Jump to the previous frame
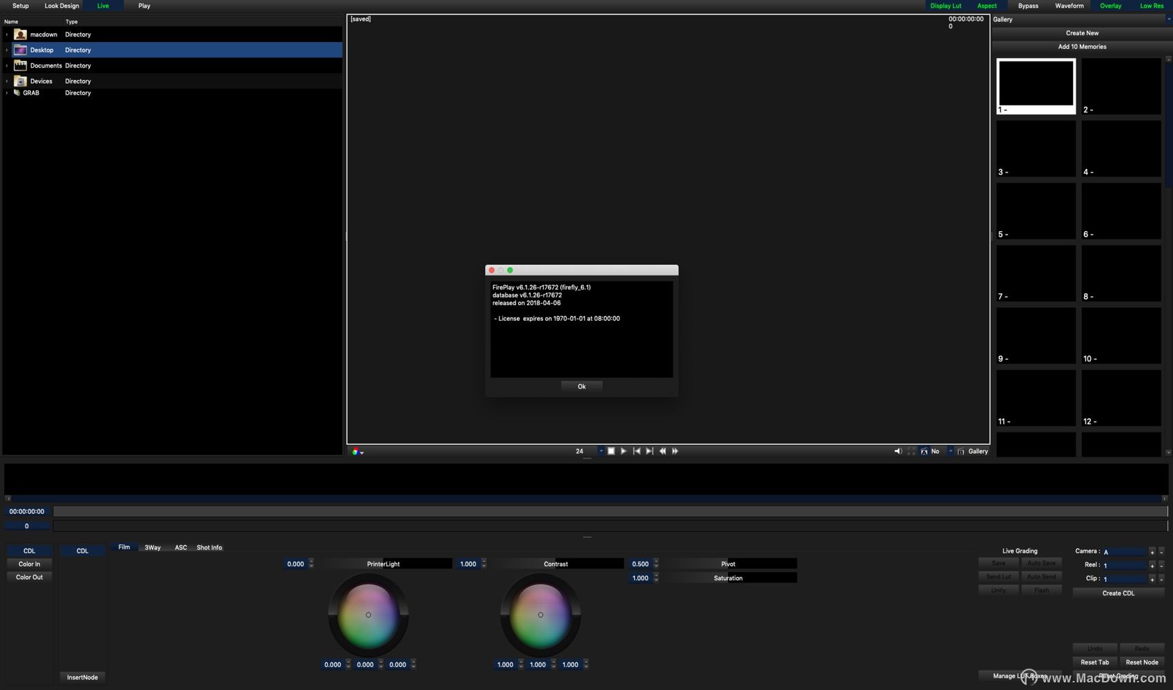Image resolution: width=1173 pixels, height=690 pixels. click(636, 451)
